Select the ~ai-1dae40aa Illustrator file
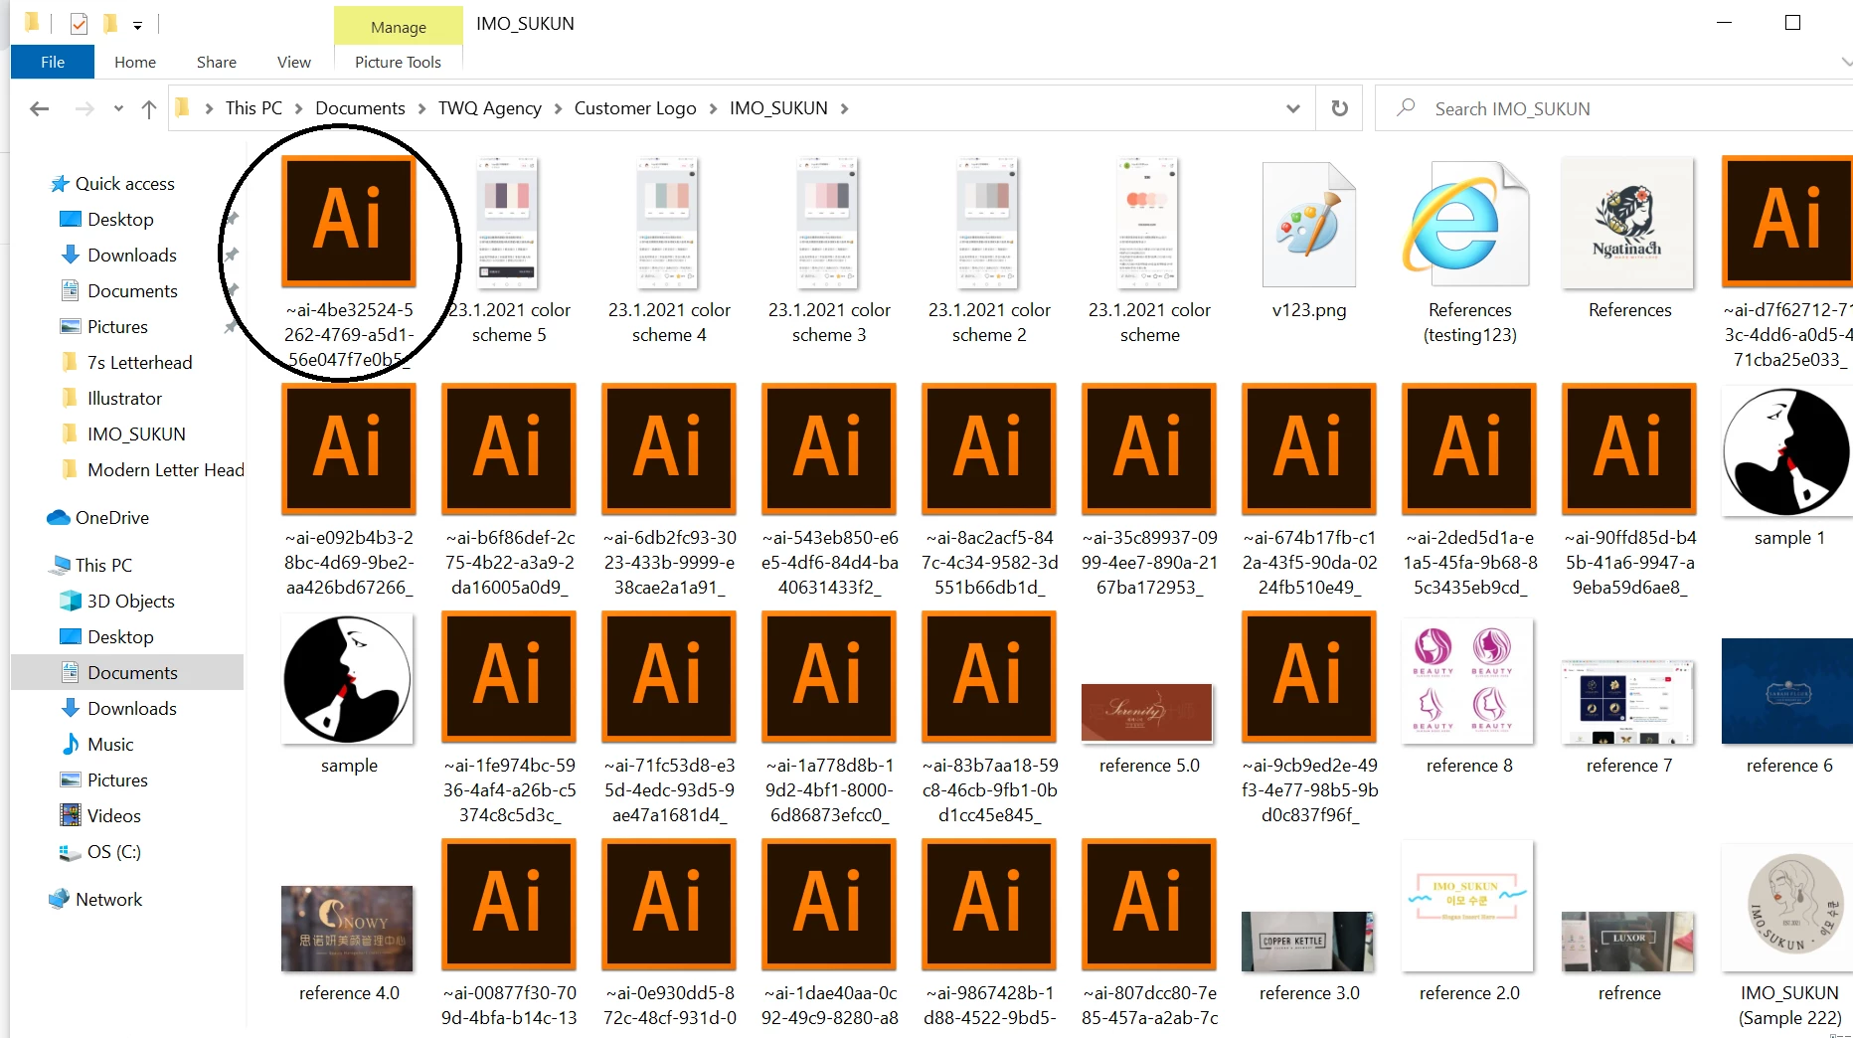The image size is (1853, 1038). pos(829,904)
